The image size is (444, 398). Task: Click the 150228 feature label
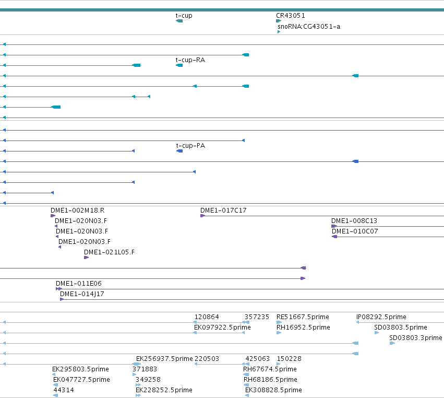[289, 359]
